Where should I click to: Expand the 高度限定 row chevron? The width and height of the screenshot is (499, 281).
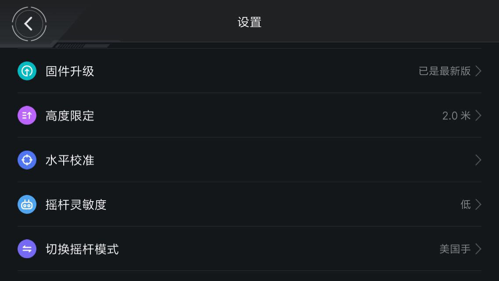pos(478,115)
